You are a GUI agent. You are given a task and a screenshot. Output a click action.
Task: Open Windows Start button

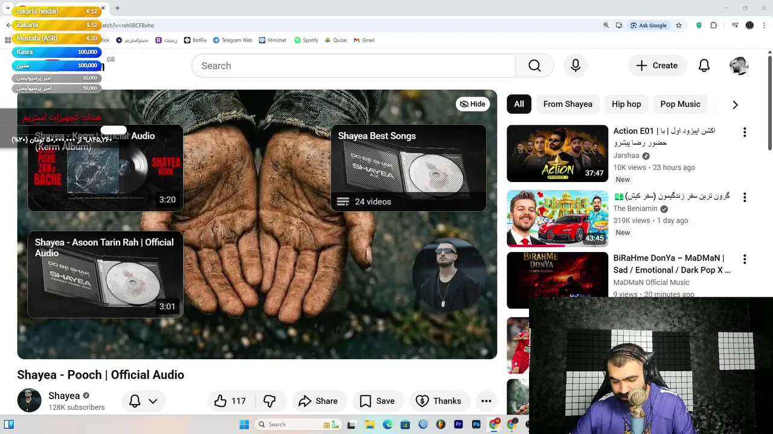244,424
